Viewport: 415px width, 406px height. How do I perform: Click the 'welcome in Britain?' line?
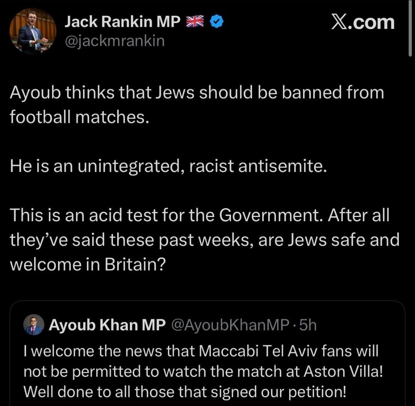tap(88, 265)
